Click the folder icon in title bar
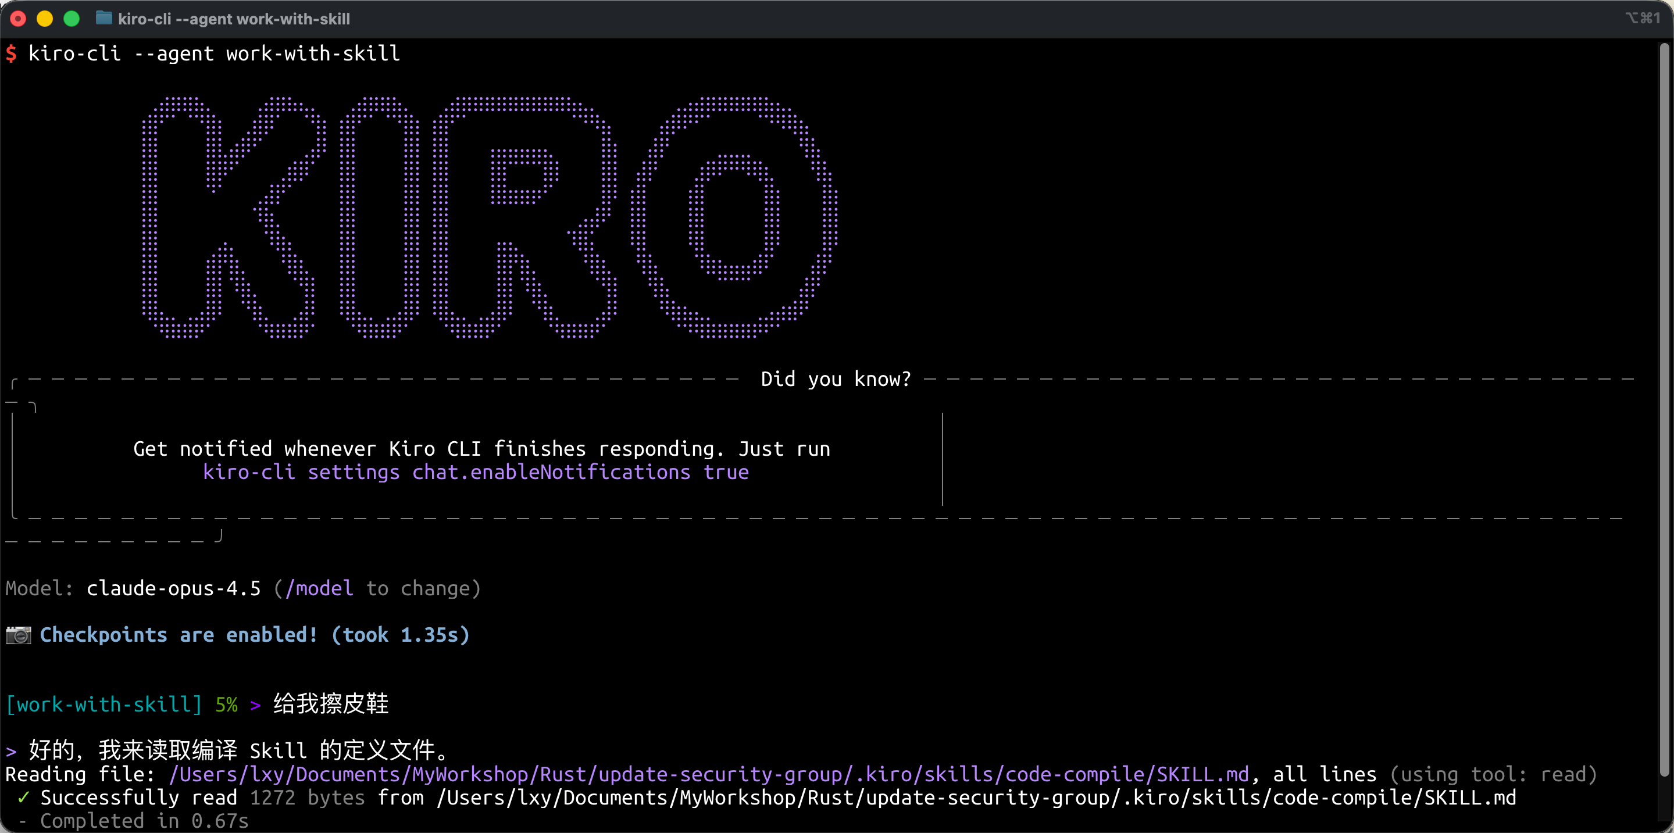1674x833 pixels. 104,18
